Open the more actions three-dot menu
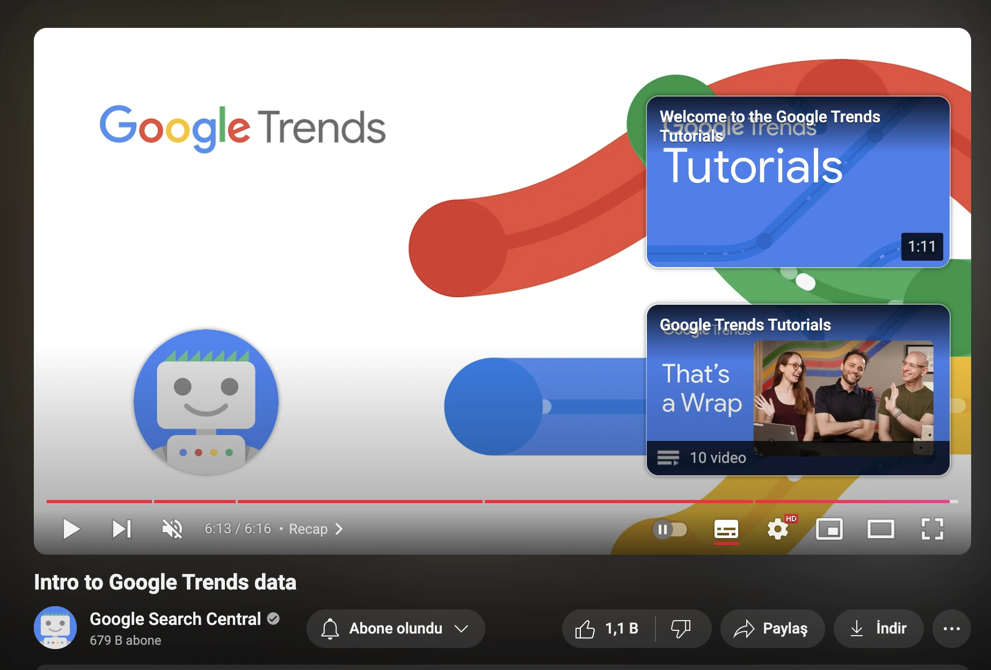991x670 pixels. (952, 628)
